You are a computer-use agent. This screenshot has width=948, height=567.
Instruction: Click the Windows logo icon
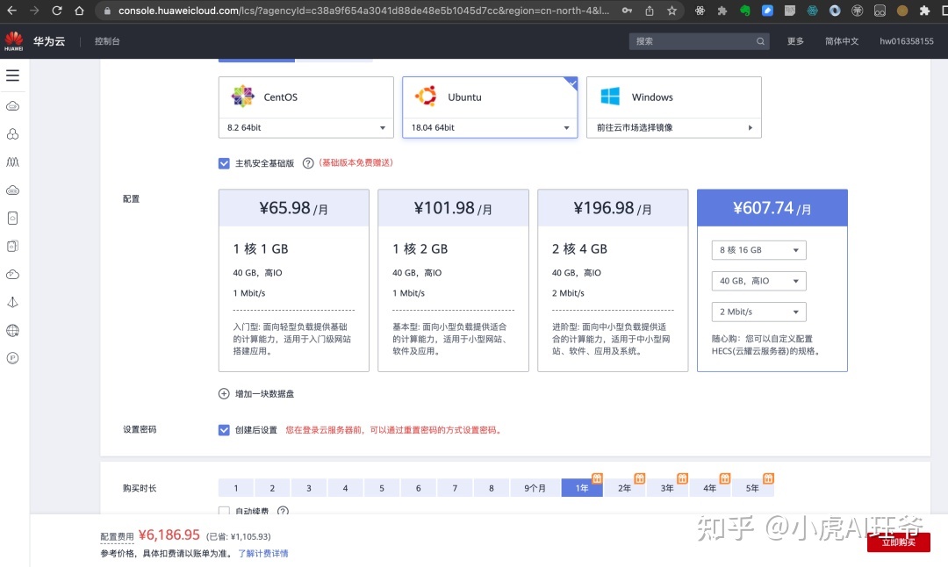[x=610, y=97]
